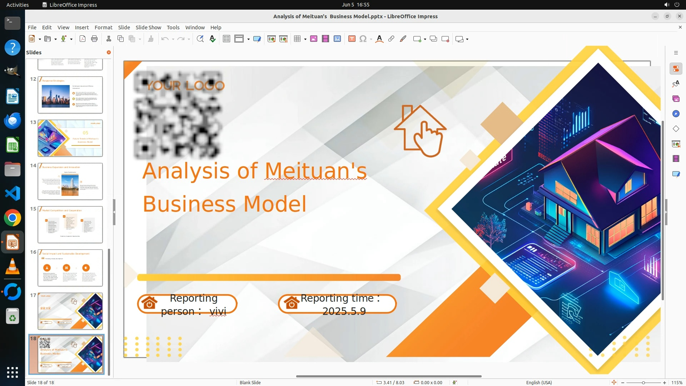Expand the New Slide dropdown arrow

tap(425, 39)
